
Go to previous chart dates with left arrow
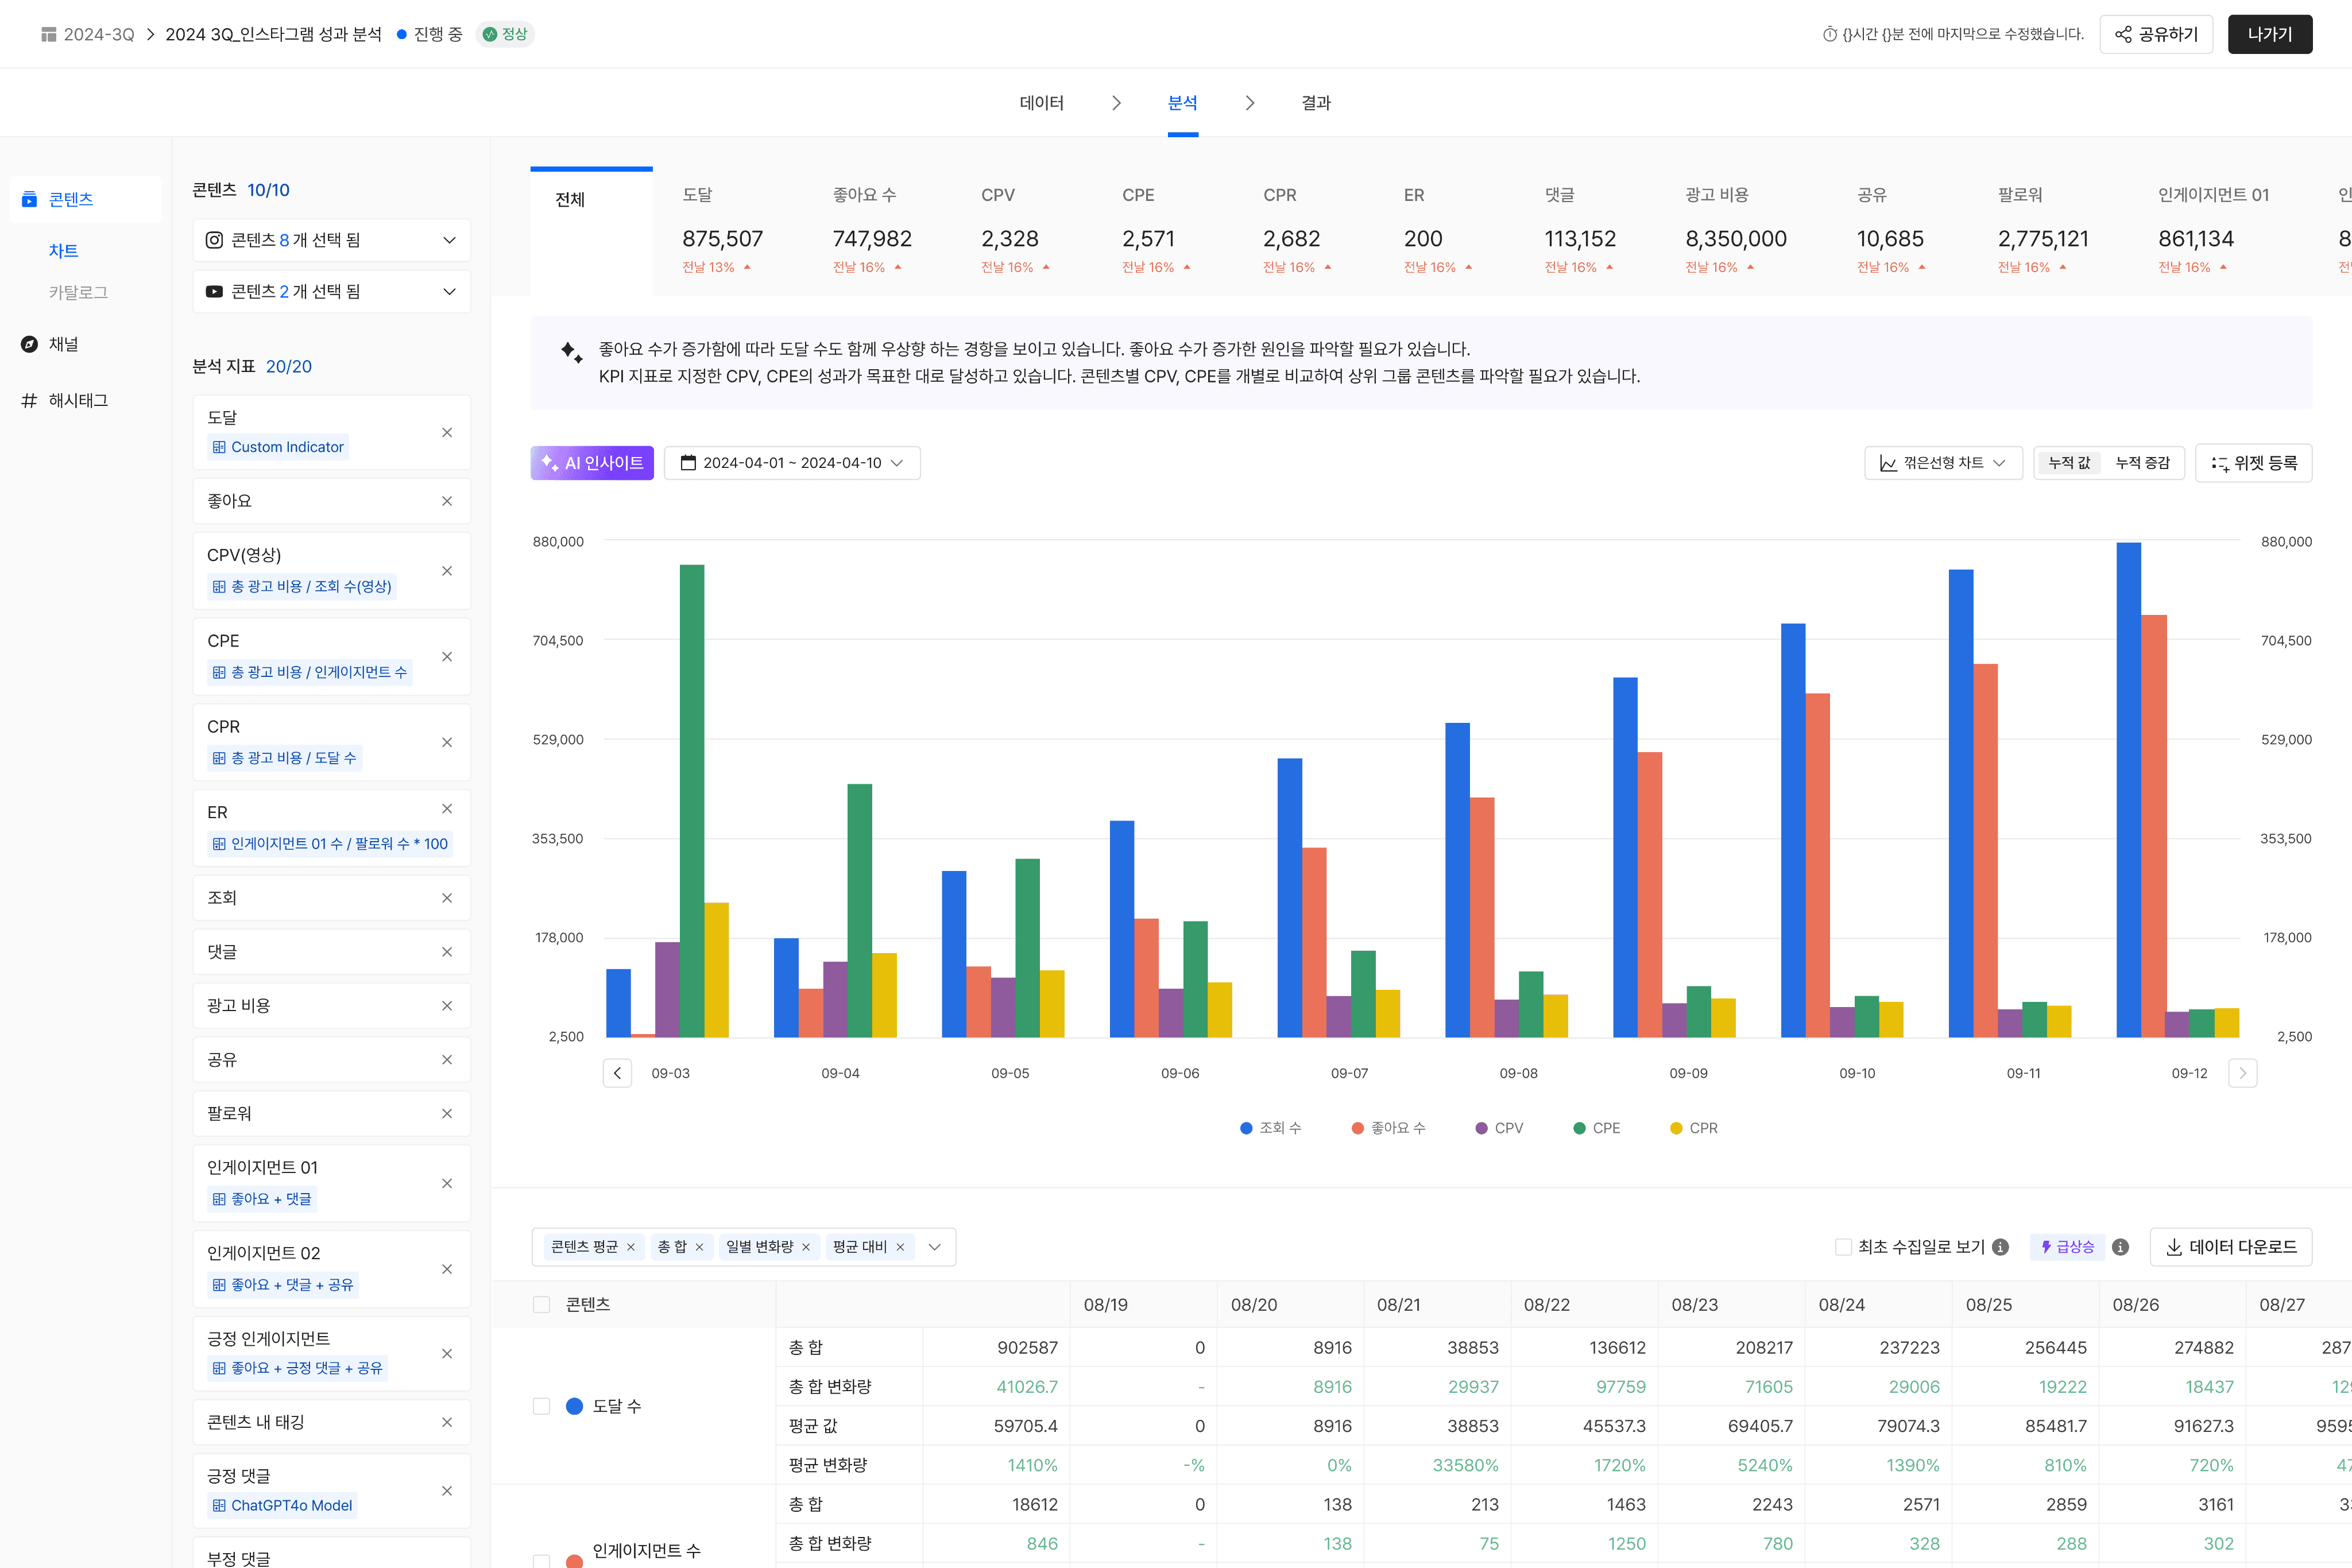click(x=617, y=1073)
